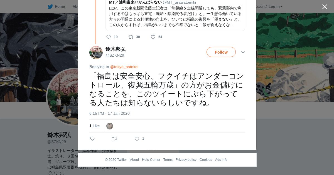The image size is (334, 175).
Task: Click the Twitter bird logo icon
Action: (x=50, y=7)
